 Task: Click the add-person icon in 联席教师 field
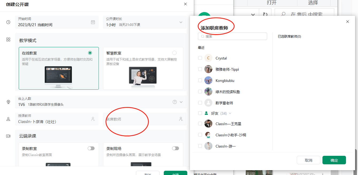pyautogui.click(x=181, y=119)
